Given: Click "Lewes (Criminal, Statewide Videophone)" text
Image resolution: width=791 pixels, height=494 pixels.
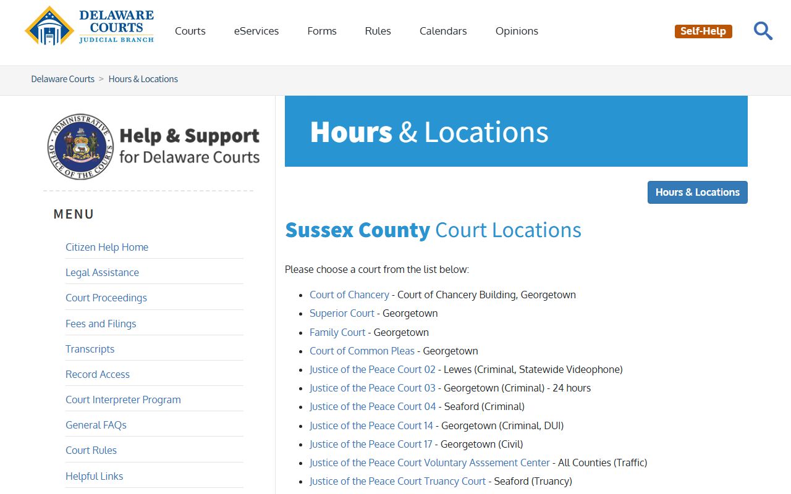Looking at the screenshot, I should pyautogui.click(x=533, y=369).
